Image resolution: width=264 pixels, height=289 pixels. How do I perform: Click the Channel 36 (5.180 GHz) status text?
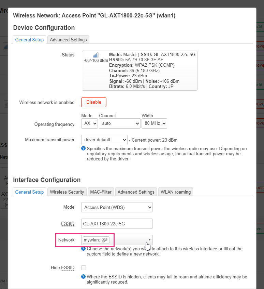coord(134,70)
